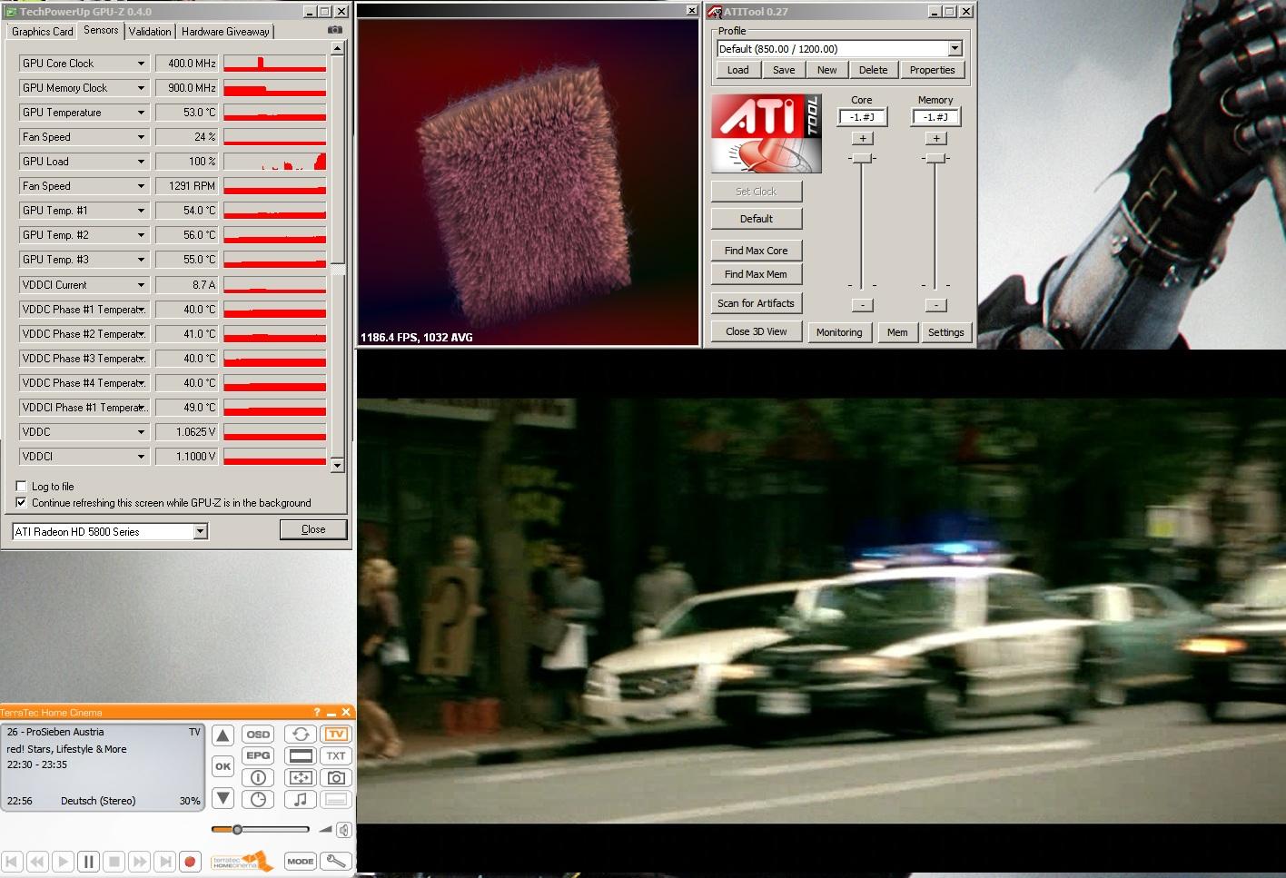Switch to TV mode with orange TV icon
The width and height of the screenshot is (1286, 878).
click(336, 734)
